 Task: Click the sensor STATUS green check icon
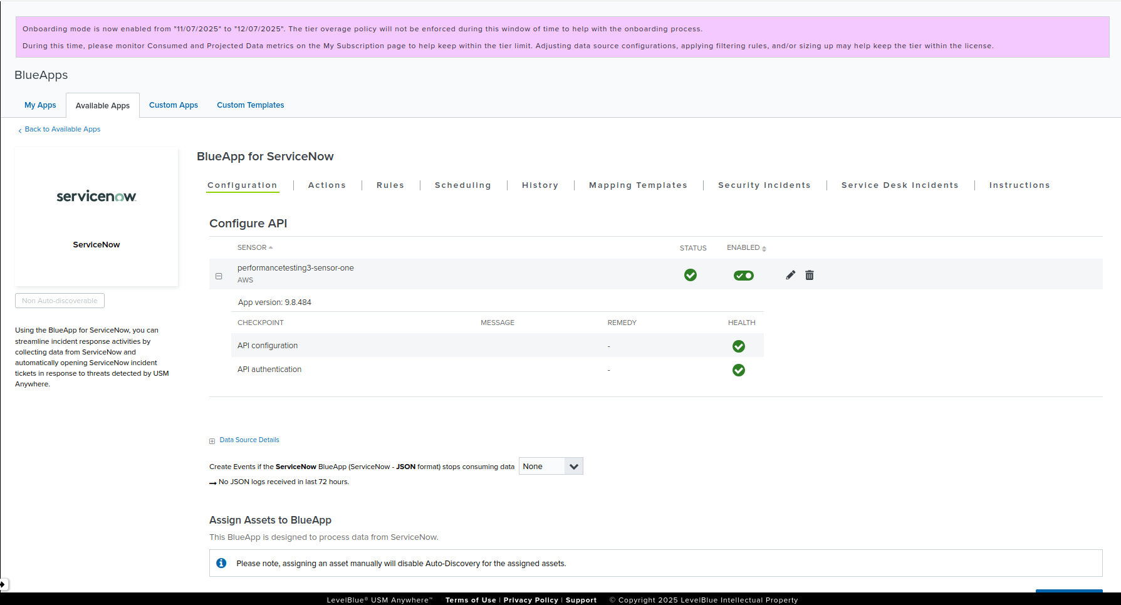coord(691,275)
